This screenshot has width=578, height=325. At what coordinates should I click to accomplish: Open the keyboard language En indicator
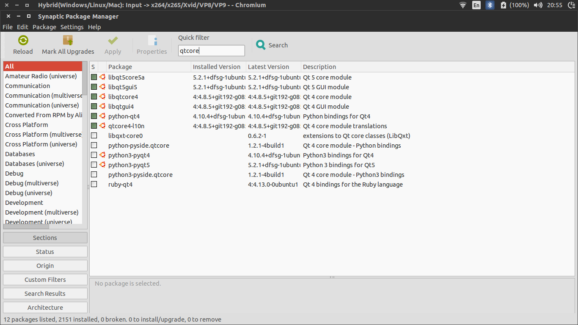476,5
